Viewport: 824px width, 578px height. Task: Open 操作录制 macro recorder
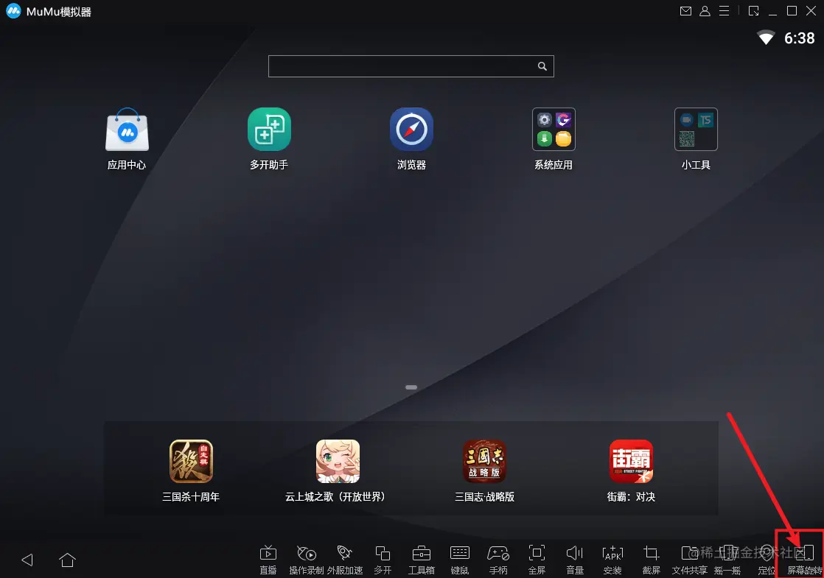(x=307, y=560)
